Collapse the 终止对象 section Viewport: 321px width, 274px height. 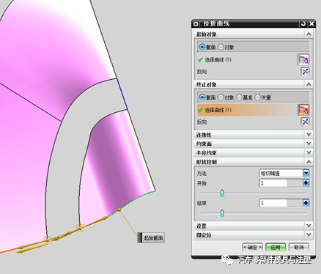(309, 84)
